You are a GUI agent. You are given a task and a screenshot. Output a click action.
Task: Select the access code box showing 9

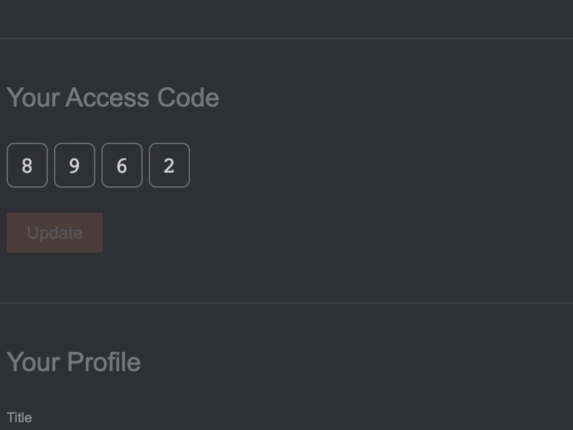point(74,165)
